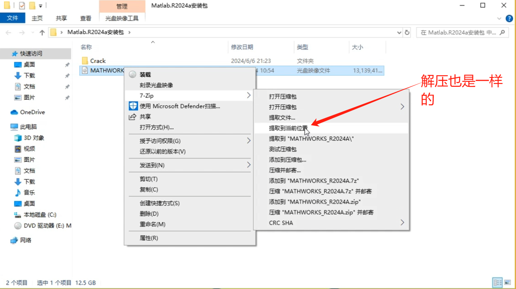The height and width of the screenshot is (289, 516).
Task: Go up one folder level
Action: coord(42,32)
